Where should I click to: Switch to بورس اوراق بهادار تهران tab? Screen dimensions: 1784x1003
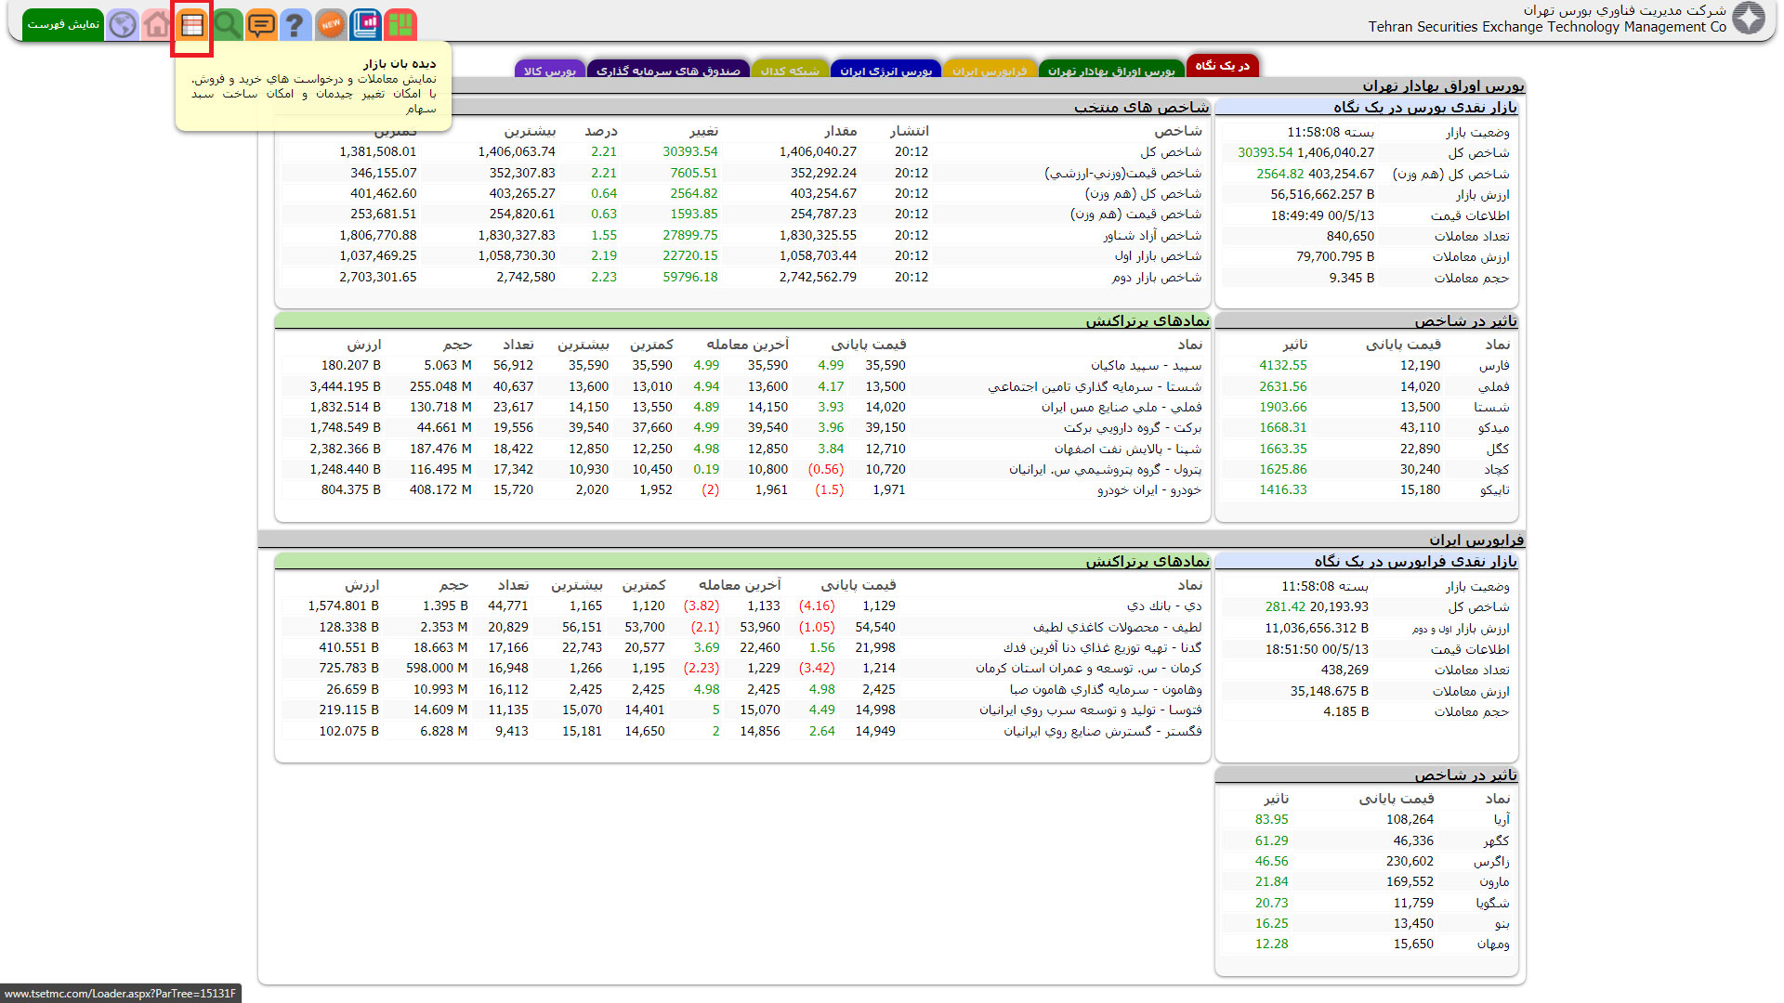pos(1111,71)
